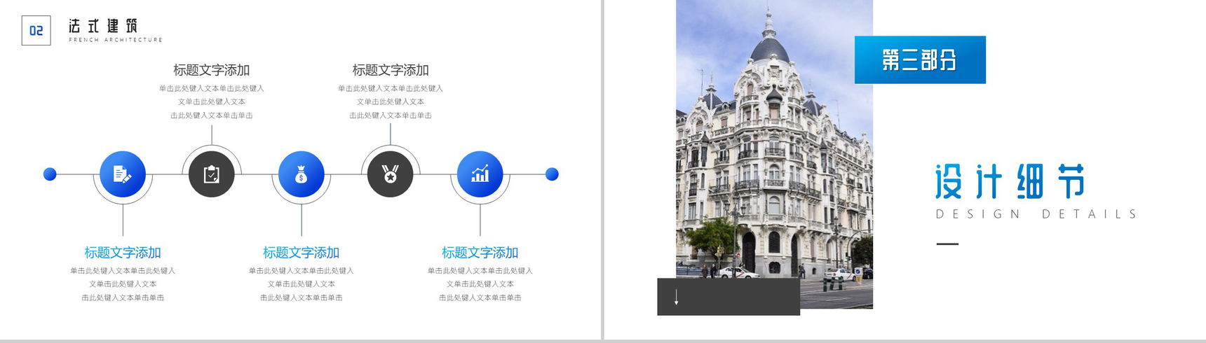This screenshot has width=1206, height=343.
Task: Click the "02" slide number box
Action: (36, 31)
